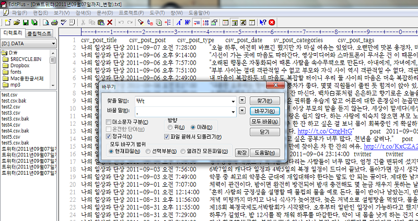This screenshot has width=418, height=221.
Task: Click the expression button beside 바꿀 말
Action: [242, 110]
